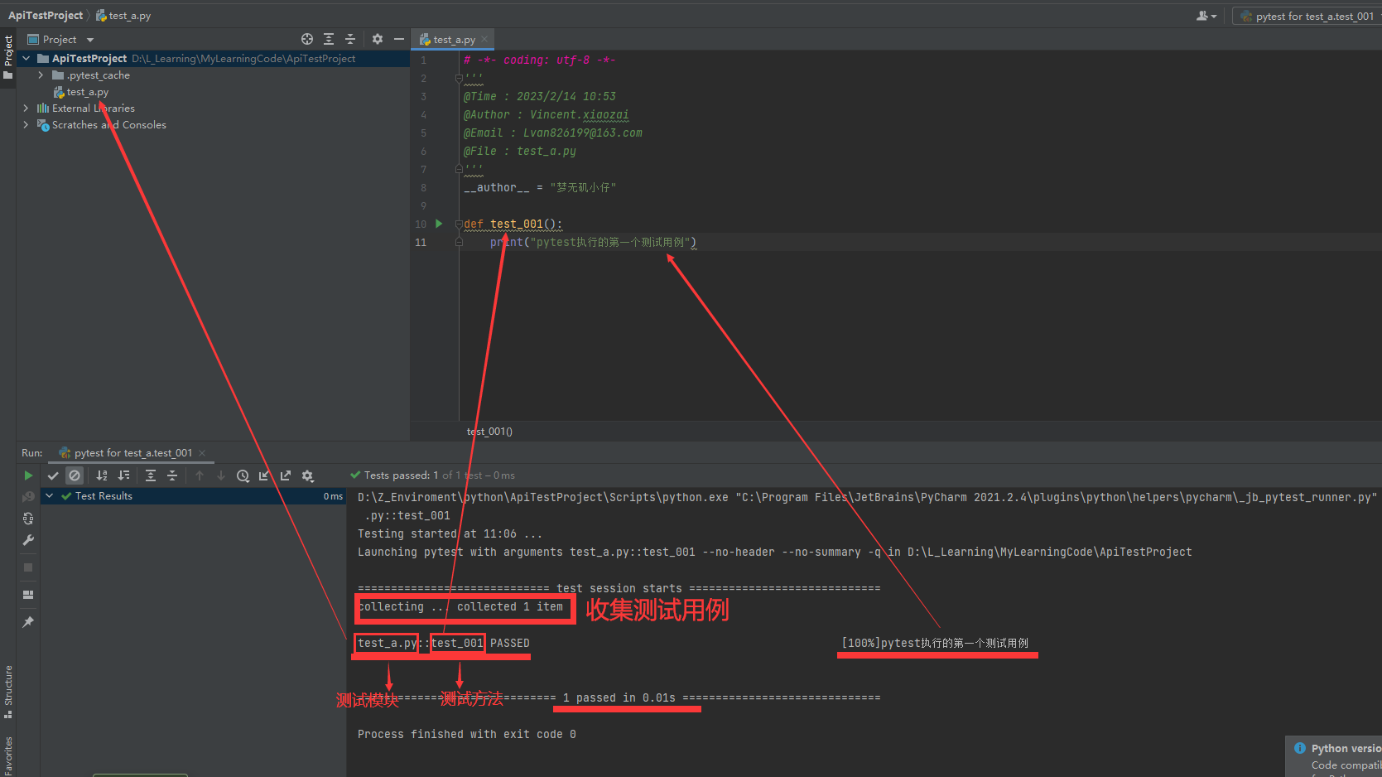The image size is (1382, 777).
Task: Expand External Libraries node
Action: [26, 108]
